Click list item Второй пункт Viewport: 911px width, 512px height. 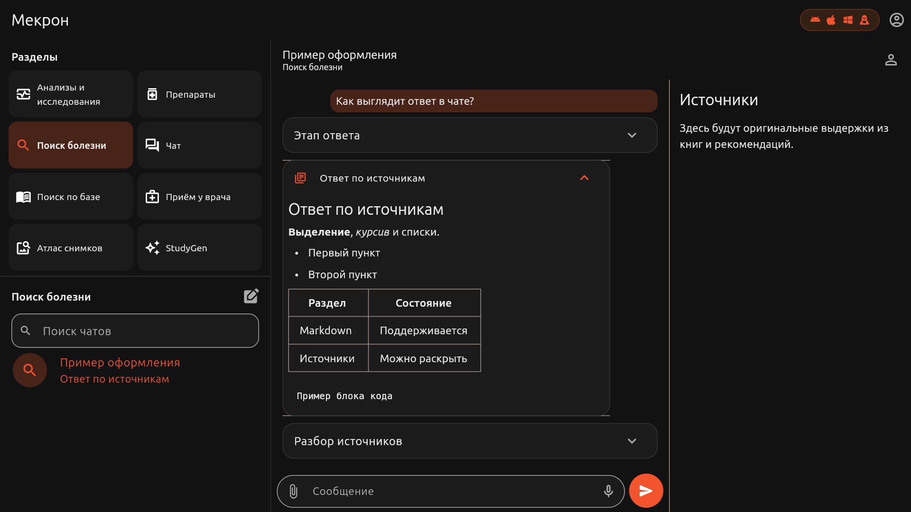point(343,274)
